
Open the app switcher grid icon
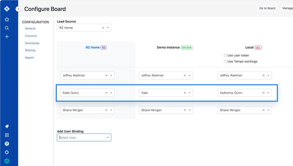tap(7, 135)
